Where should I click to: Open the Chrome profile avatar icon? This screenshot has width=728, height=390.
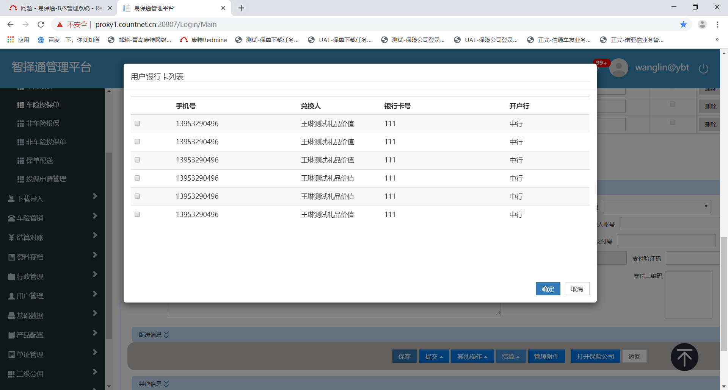[702, 25]
